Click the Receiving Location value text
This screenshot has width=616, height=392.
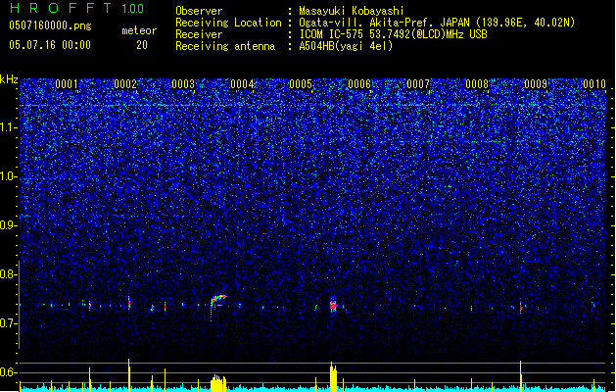click(x=437, y=23)
